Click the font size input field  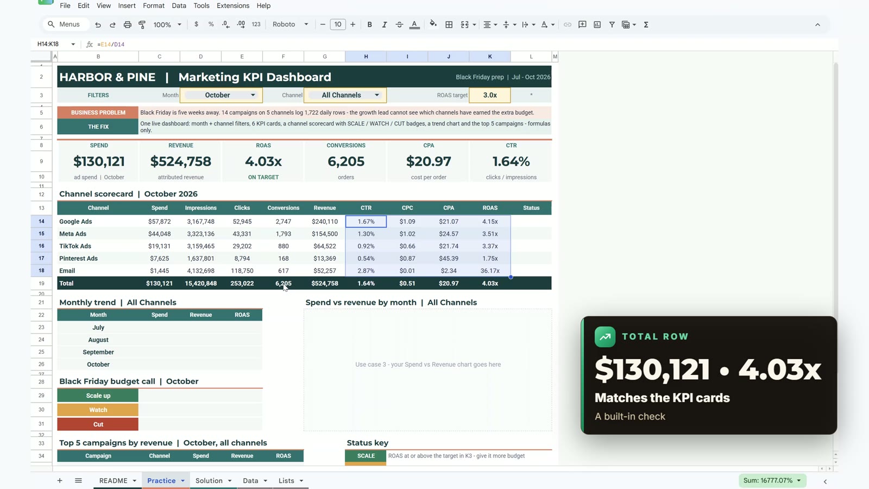(x=338, y=24)
